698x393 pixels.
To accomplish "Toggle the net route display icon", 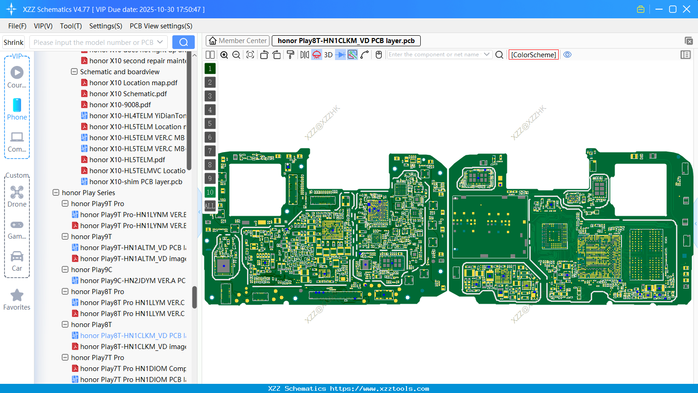I will pyautogui.click(x=352, y=55).
